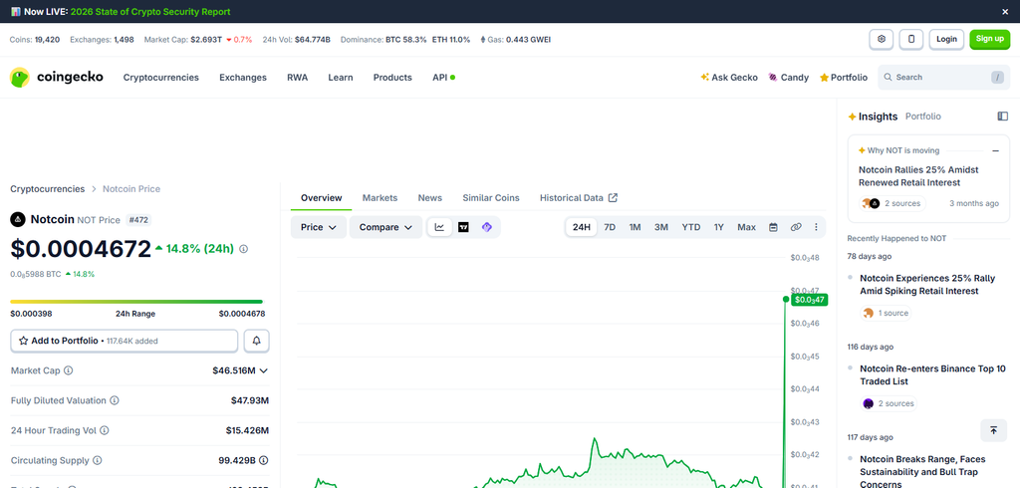Open the Compare dropdown
The height and width of the screenshot is (488, 1020).
[x=386, y=227]
